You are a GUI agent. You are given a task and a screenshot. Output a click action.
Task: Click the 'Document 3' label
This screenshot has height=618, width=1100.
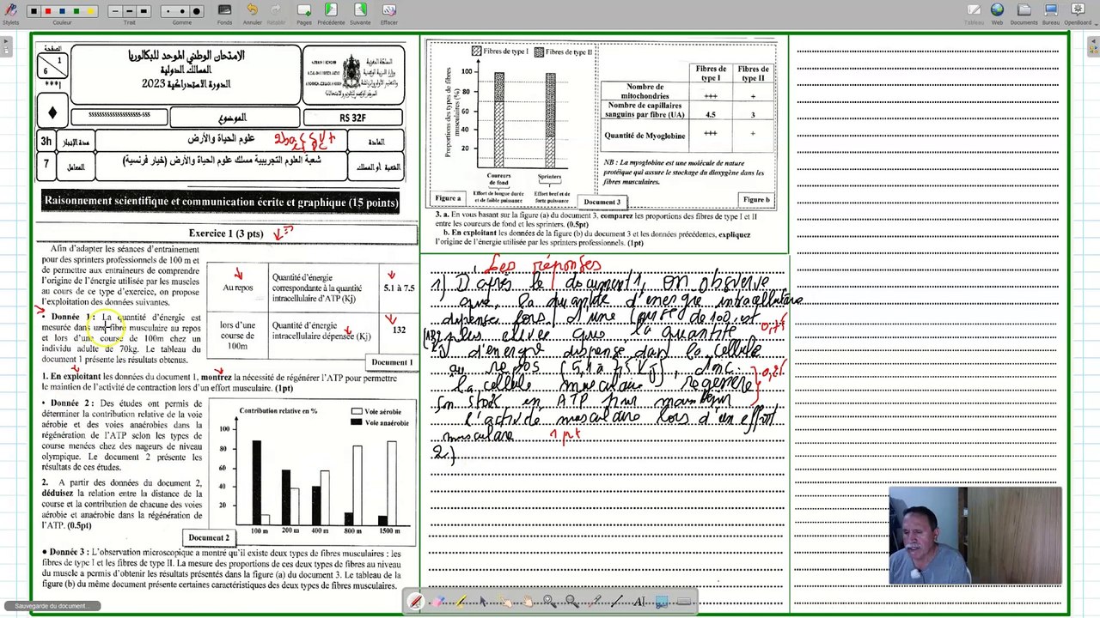pos(602,202)
